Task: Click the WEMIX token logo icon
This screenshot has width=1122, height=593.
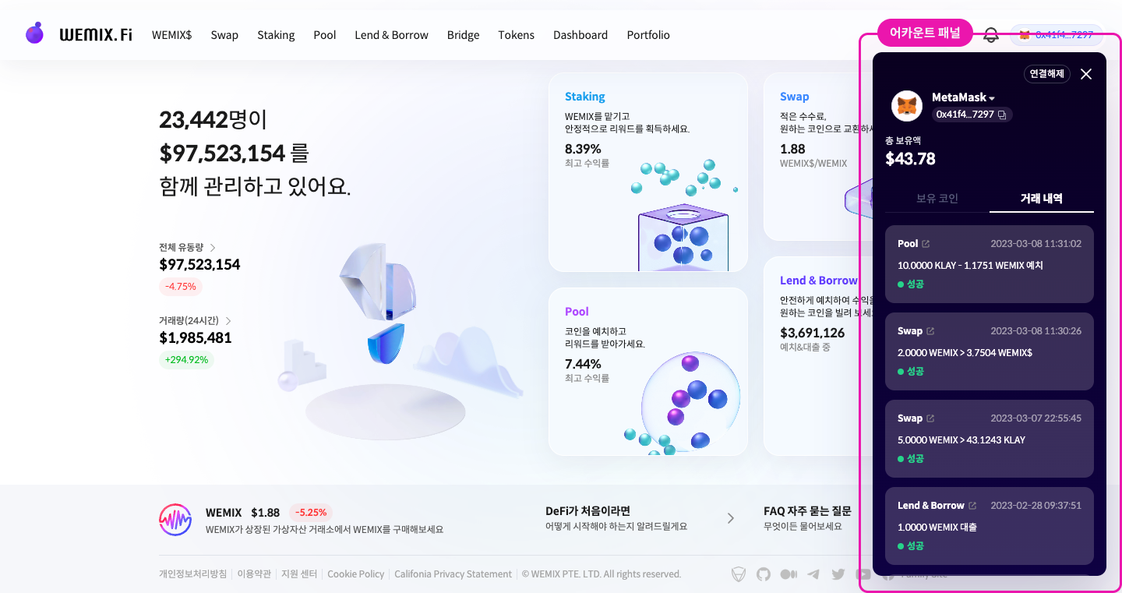Action: tap(175, 520)
